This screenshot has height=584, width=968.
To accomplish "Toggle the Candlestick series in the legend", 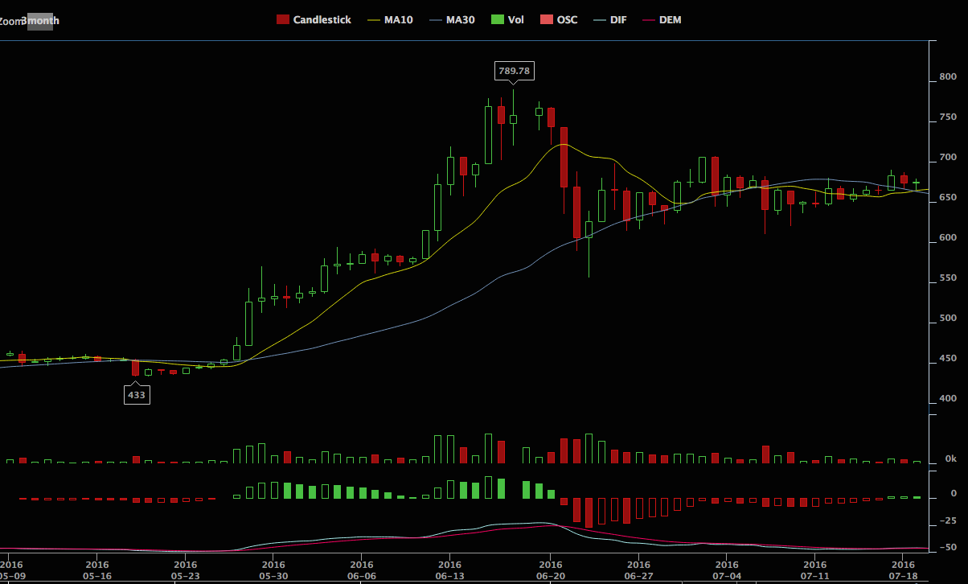I will pos(314,19).
